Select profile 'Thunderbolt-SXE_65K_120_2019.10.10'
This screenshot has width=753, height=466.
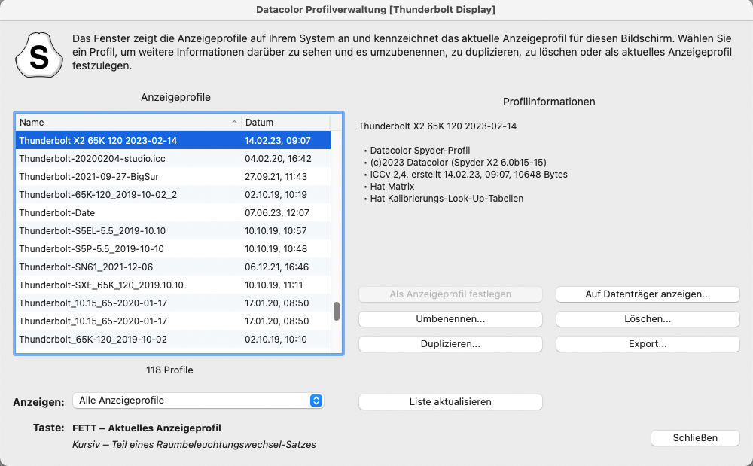pos(173,285)
